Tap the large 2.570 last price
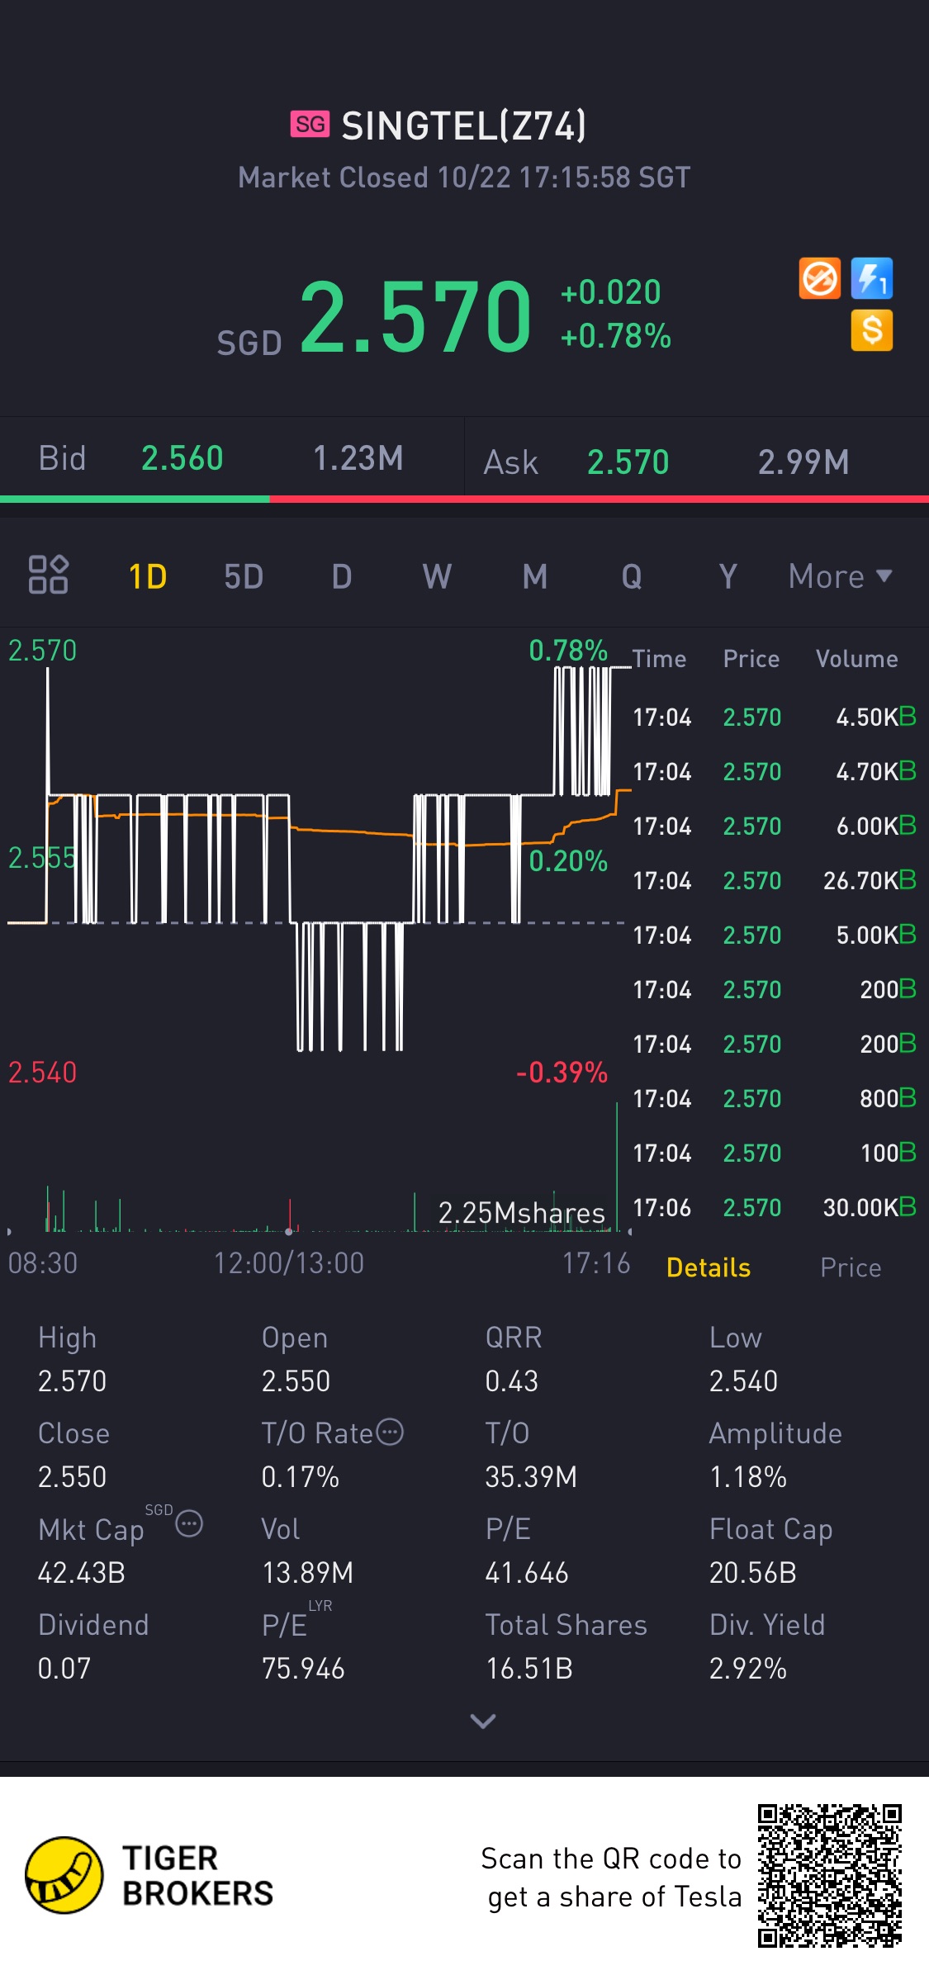The width and height of the screenshot is (929, 1975). point(416,316)
